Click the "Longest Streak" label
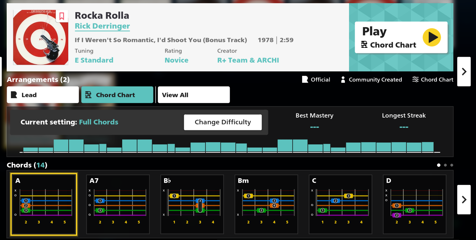Screen dimensions: 476x240 pos(404,115)
